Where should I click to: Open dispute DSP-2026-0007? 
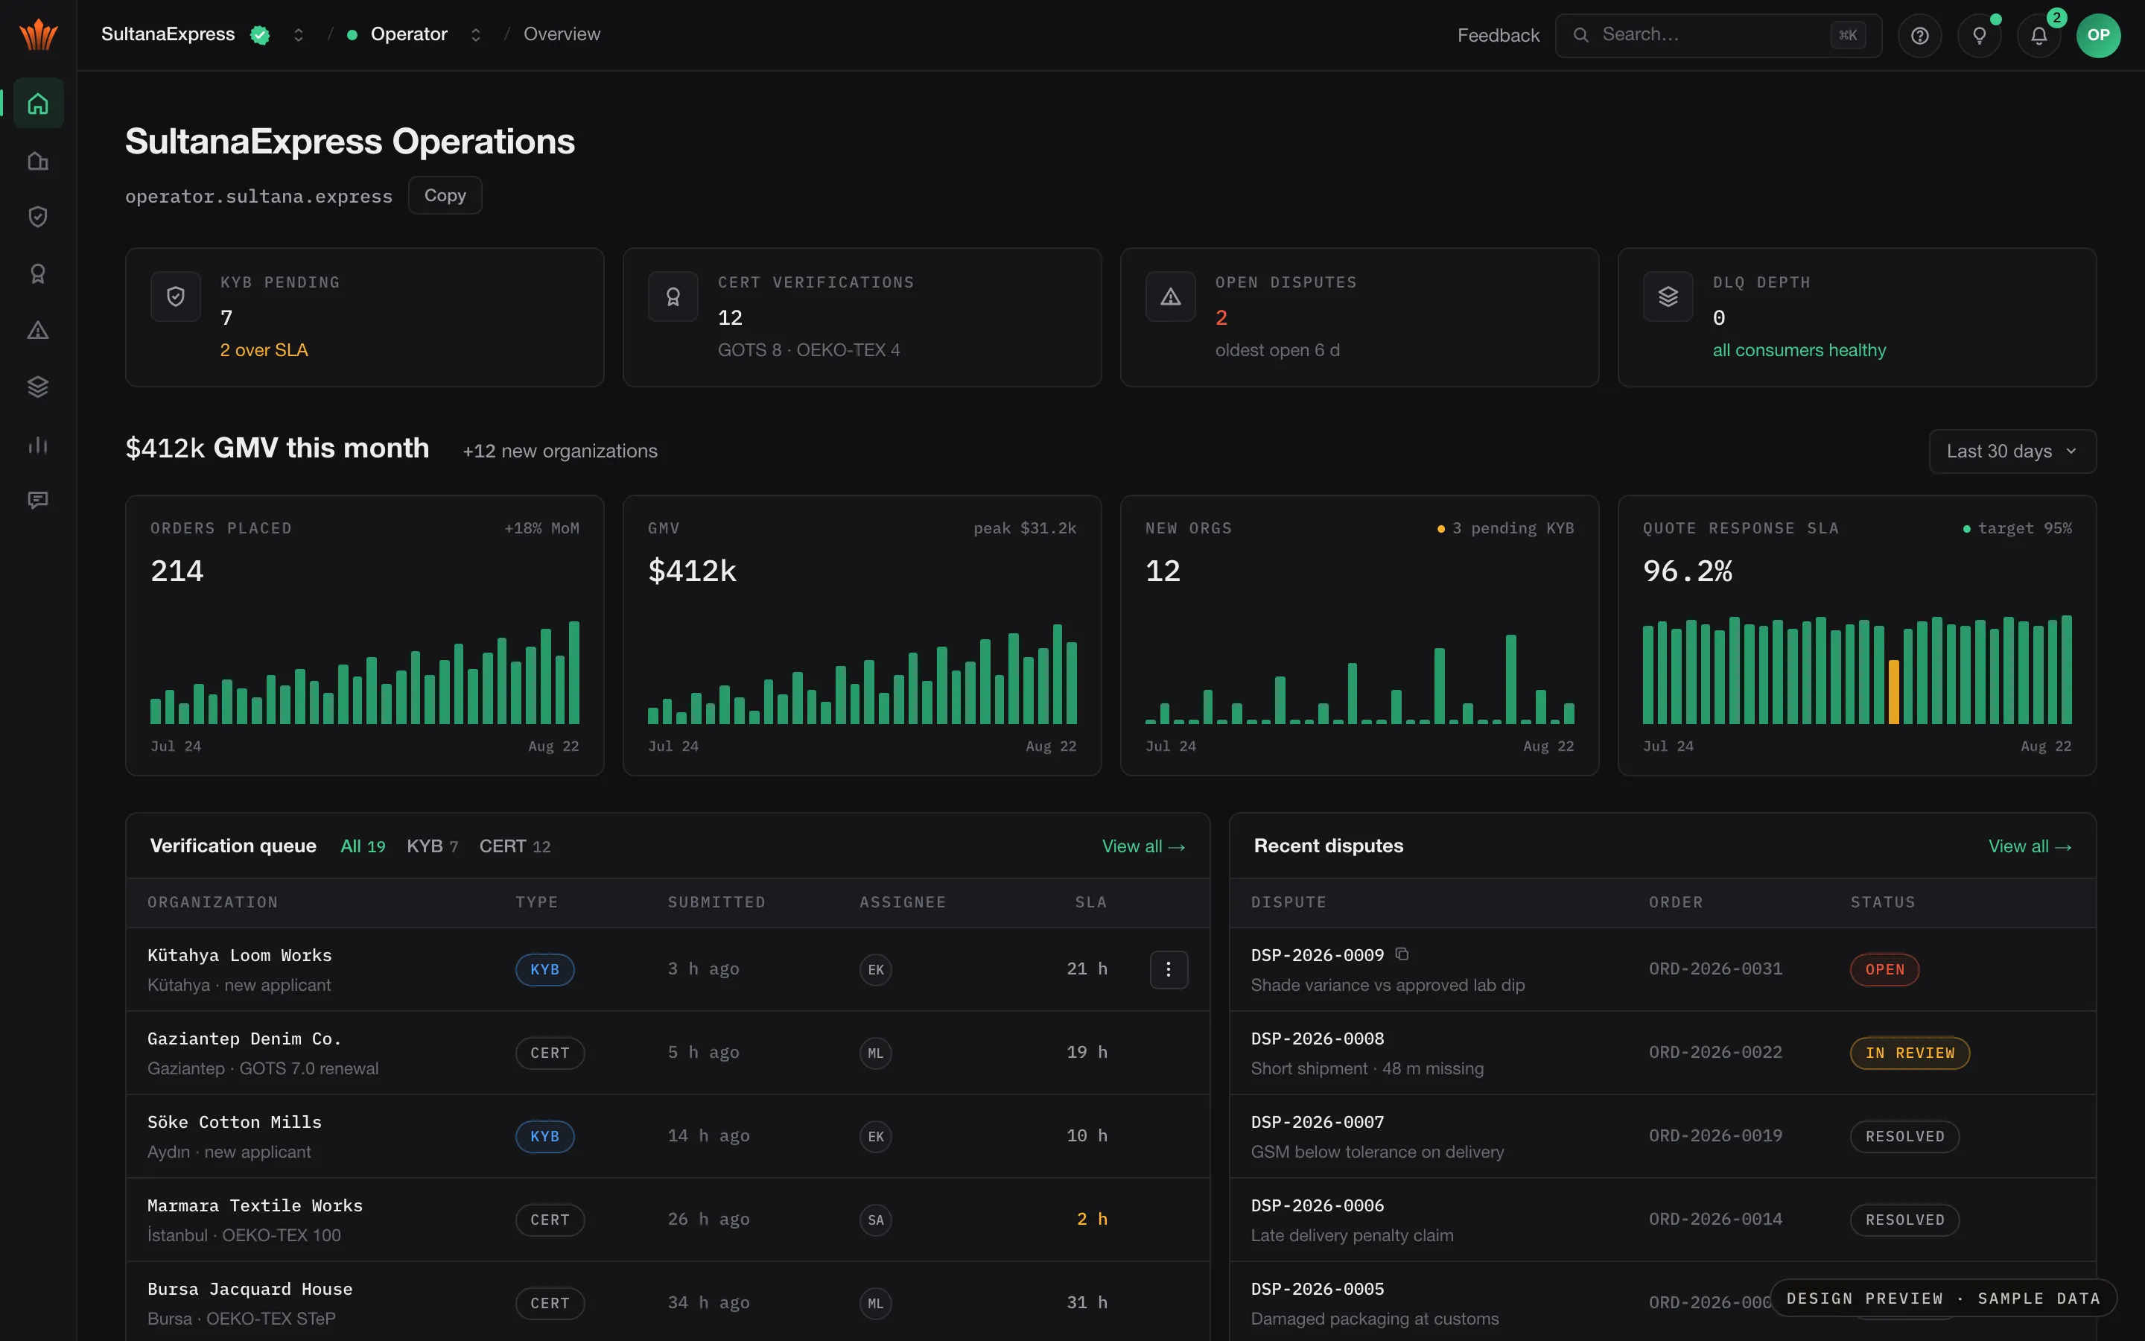pos(1317,1122)
